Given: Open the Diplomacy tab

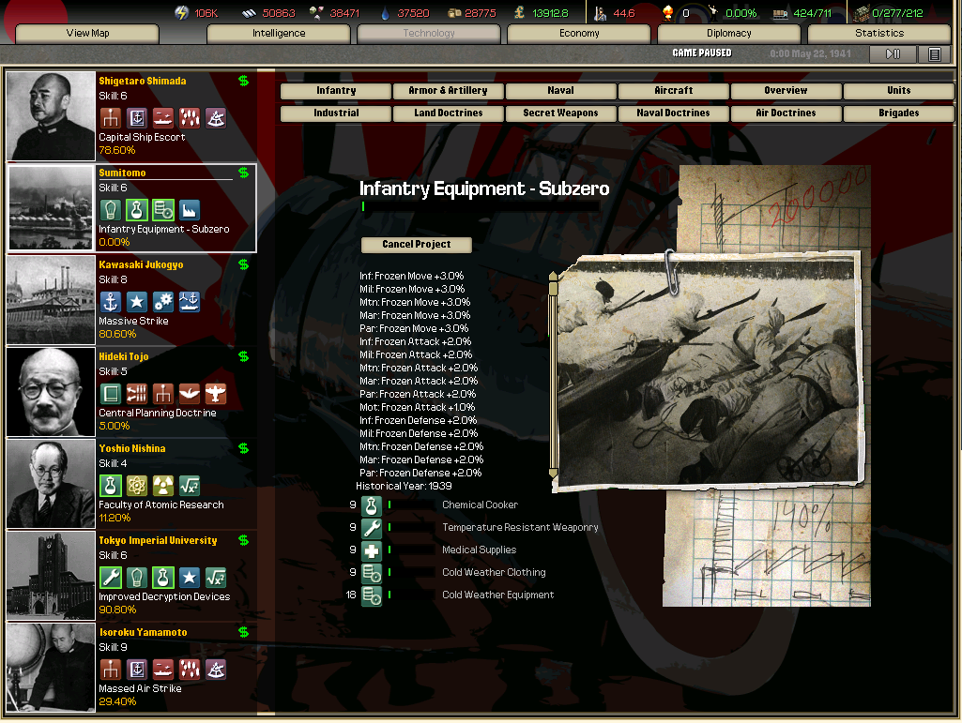Looking at the screenshot, I should 729,34.
